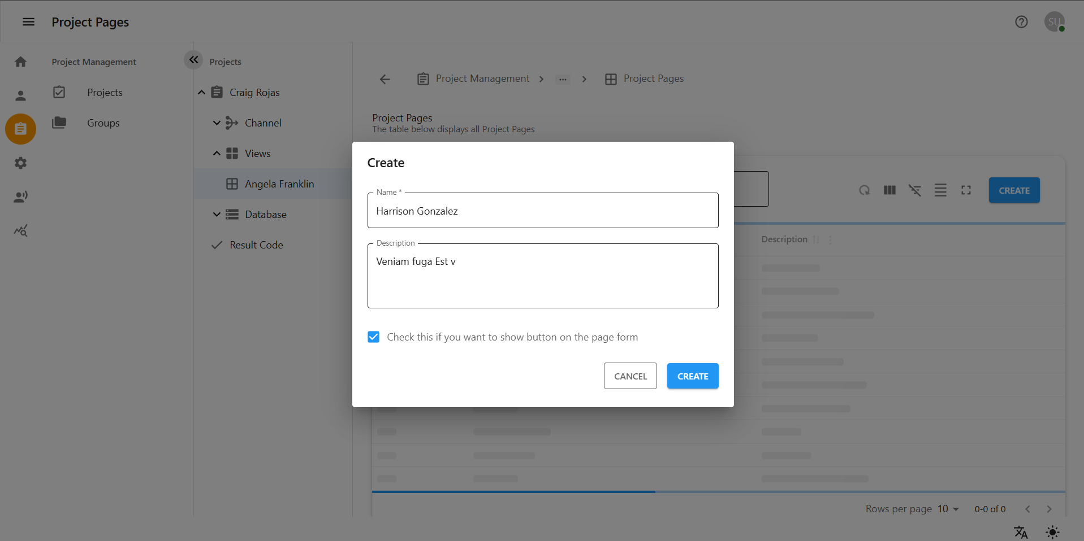Click inside the Name input field

[542, 211]
